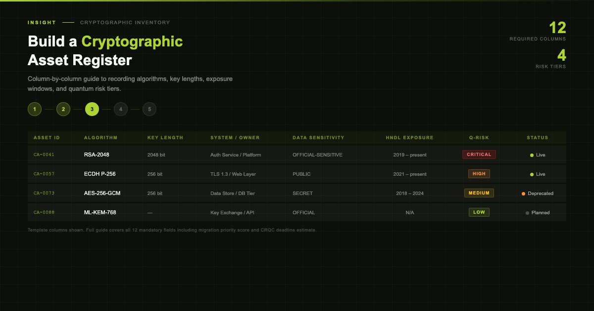Image resolution: width=594 pixels, height=311 pixels.
Task: Select the AES-256-GCM row
Action: click(297, 193)
